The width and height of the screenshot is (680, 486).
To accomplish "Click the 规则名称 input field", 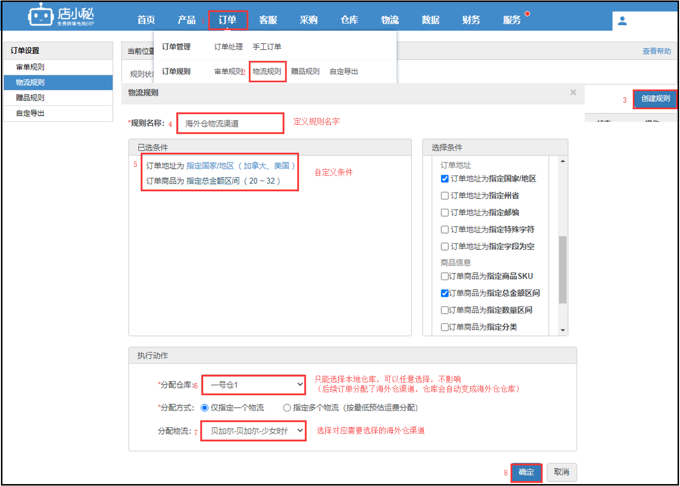I will click(230, 123).
